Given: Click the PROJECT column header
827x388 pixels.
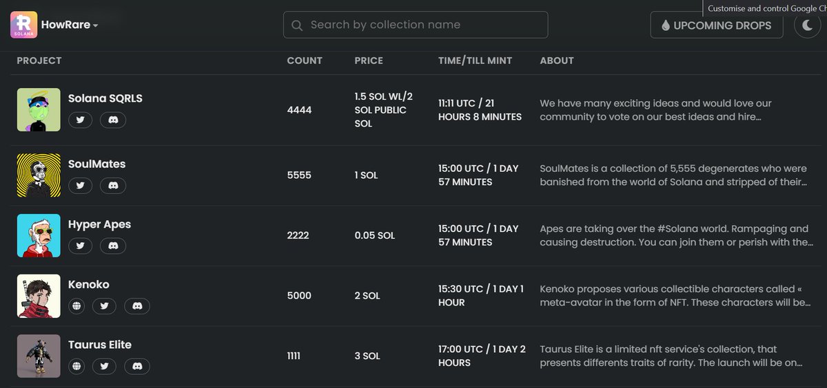Looking at the screenshot, I should coord(39,61).
